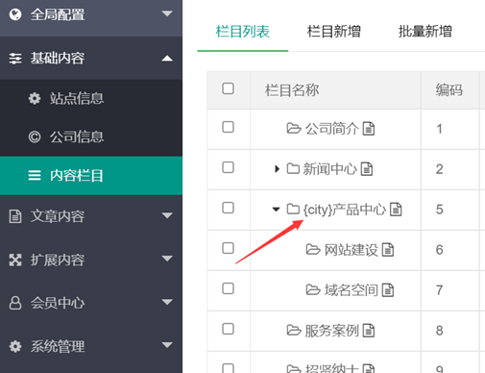Click the globe icon beside 全局配置
The image size is (485, 373).
[15, 14]
